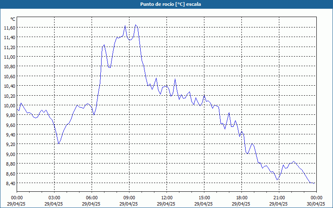
Task: Click the 09:00 time axis label
Action: coord(129,198)
